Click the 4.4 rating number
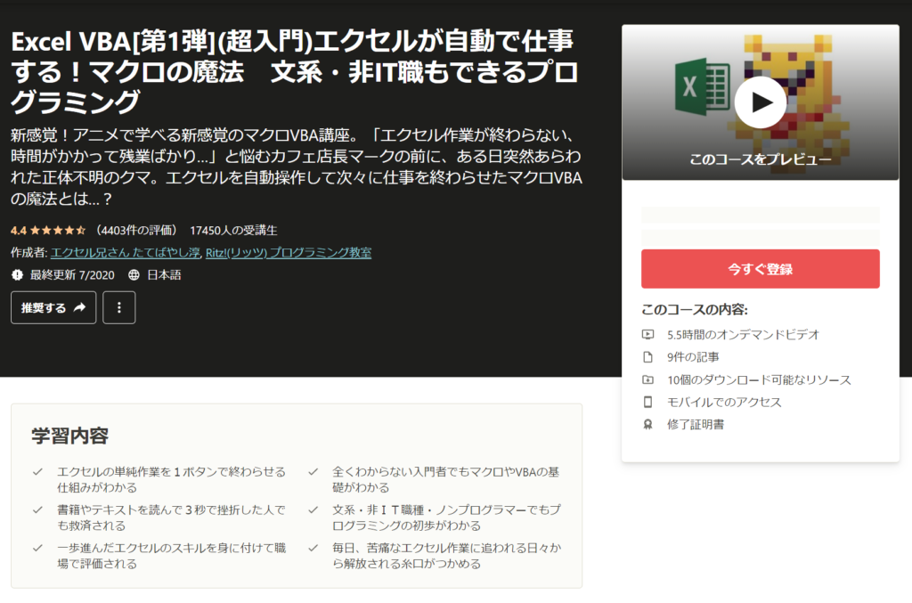Image resolution: width=912 pixels, height=603 pixels. 19,231
